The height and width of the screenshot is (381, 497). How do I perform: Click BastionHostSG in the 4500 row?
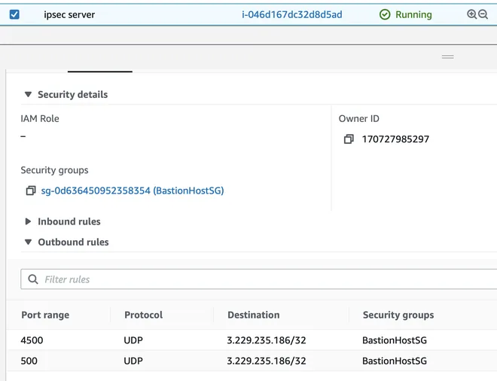coord(395,340)
